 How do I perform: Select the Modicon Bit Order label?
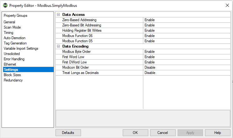pos(75,67)
